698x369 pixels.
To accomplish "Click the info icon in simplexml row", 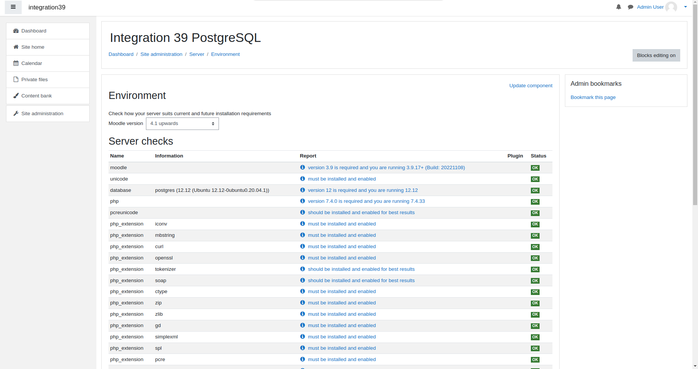I will (x=302, y=337).
